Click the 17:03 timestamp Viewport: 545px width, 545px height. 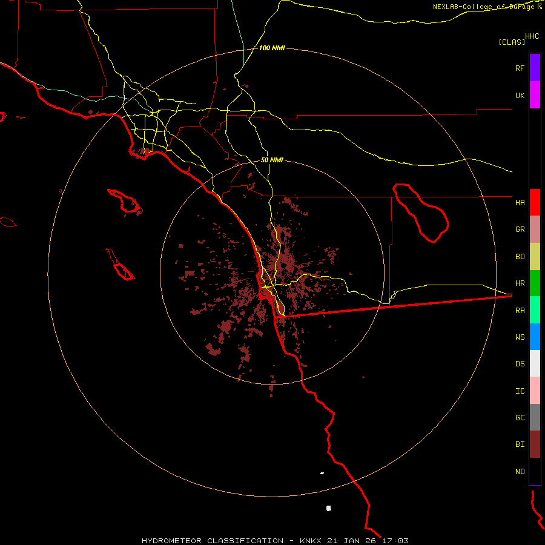tap(395, 541)
